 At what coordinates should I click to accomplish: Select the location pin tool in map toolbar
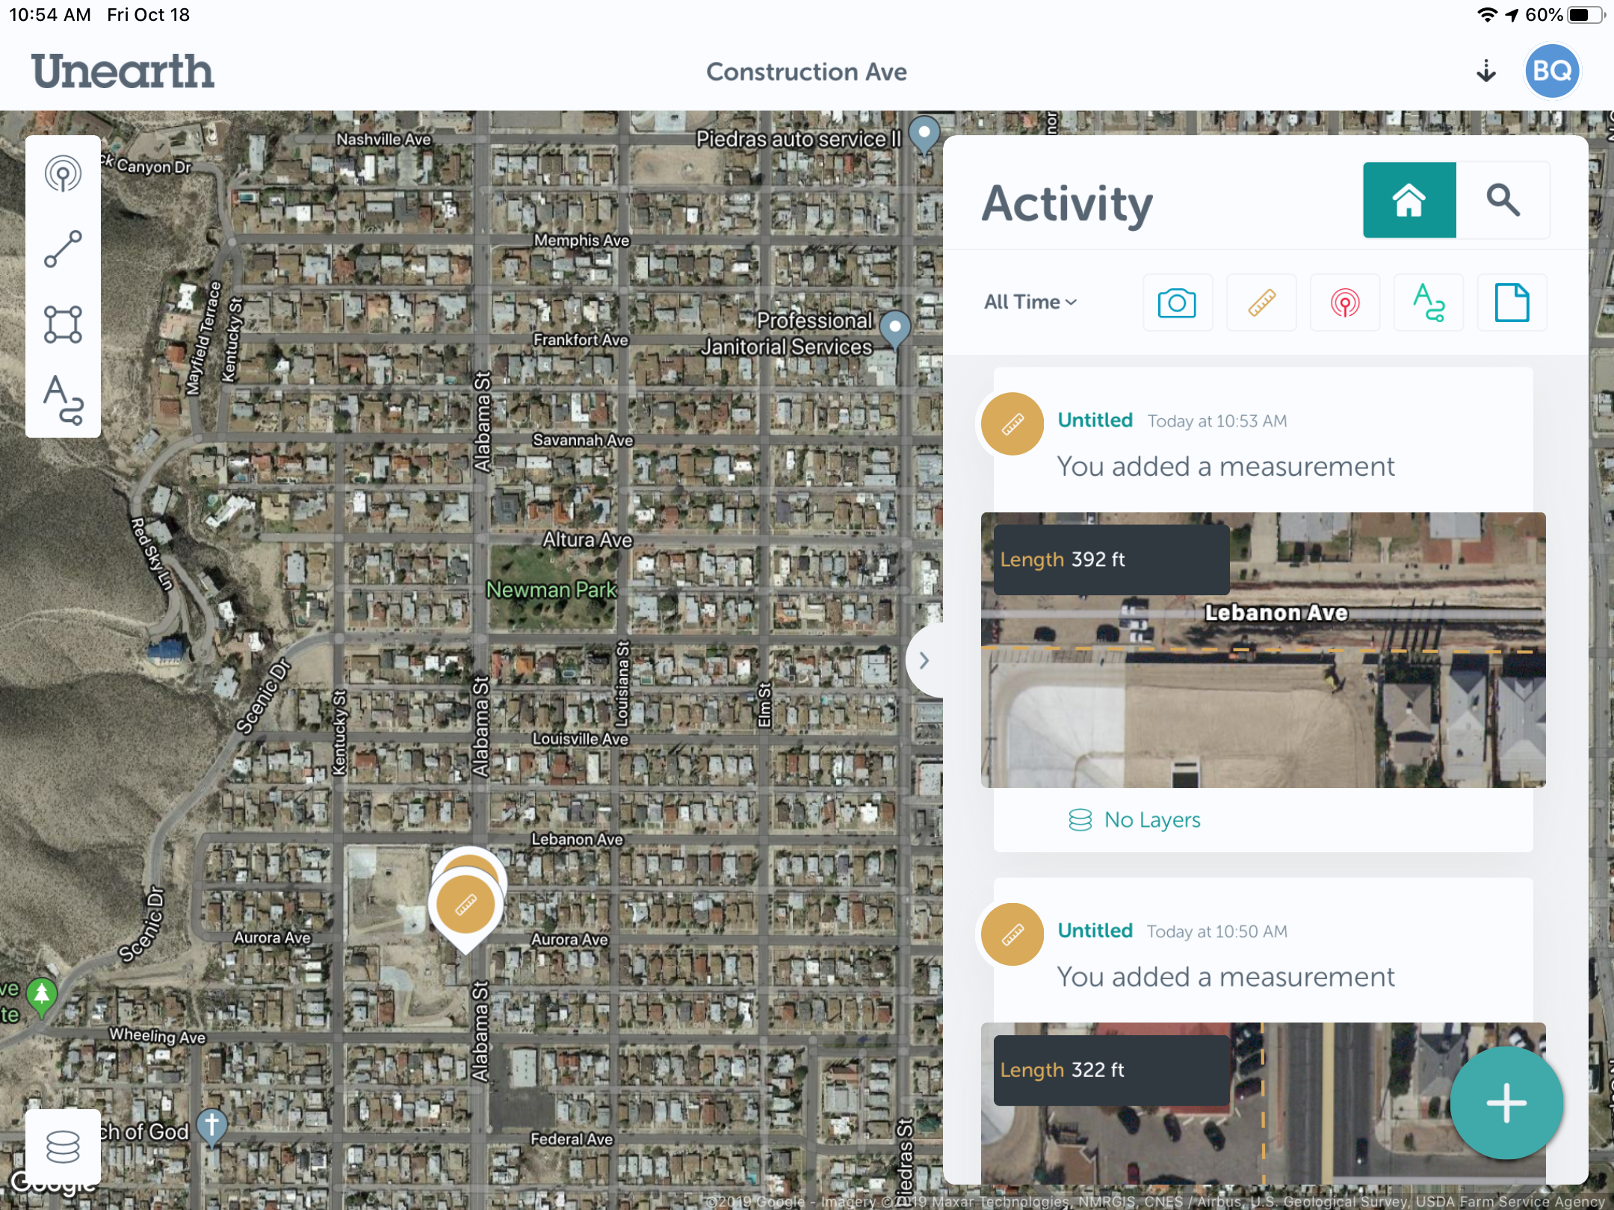(63, 174)
